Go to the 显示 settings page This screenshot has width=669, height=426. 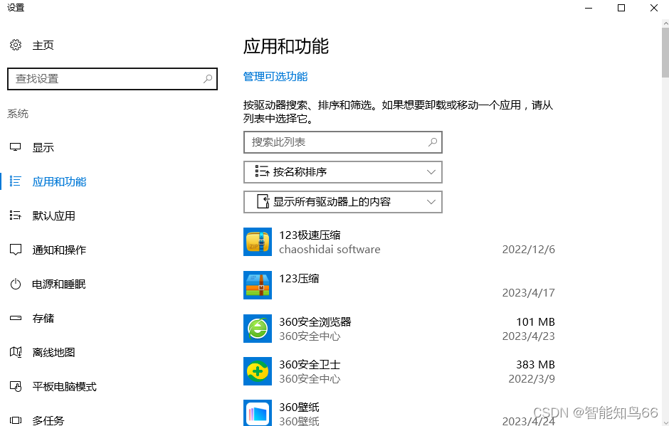[x=43, y=147]
